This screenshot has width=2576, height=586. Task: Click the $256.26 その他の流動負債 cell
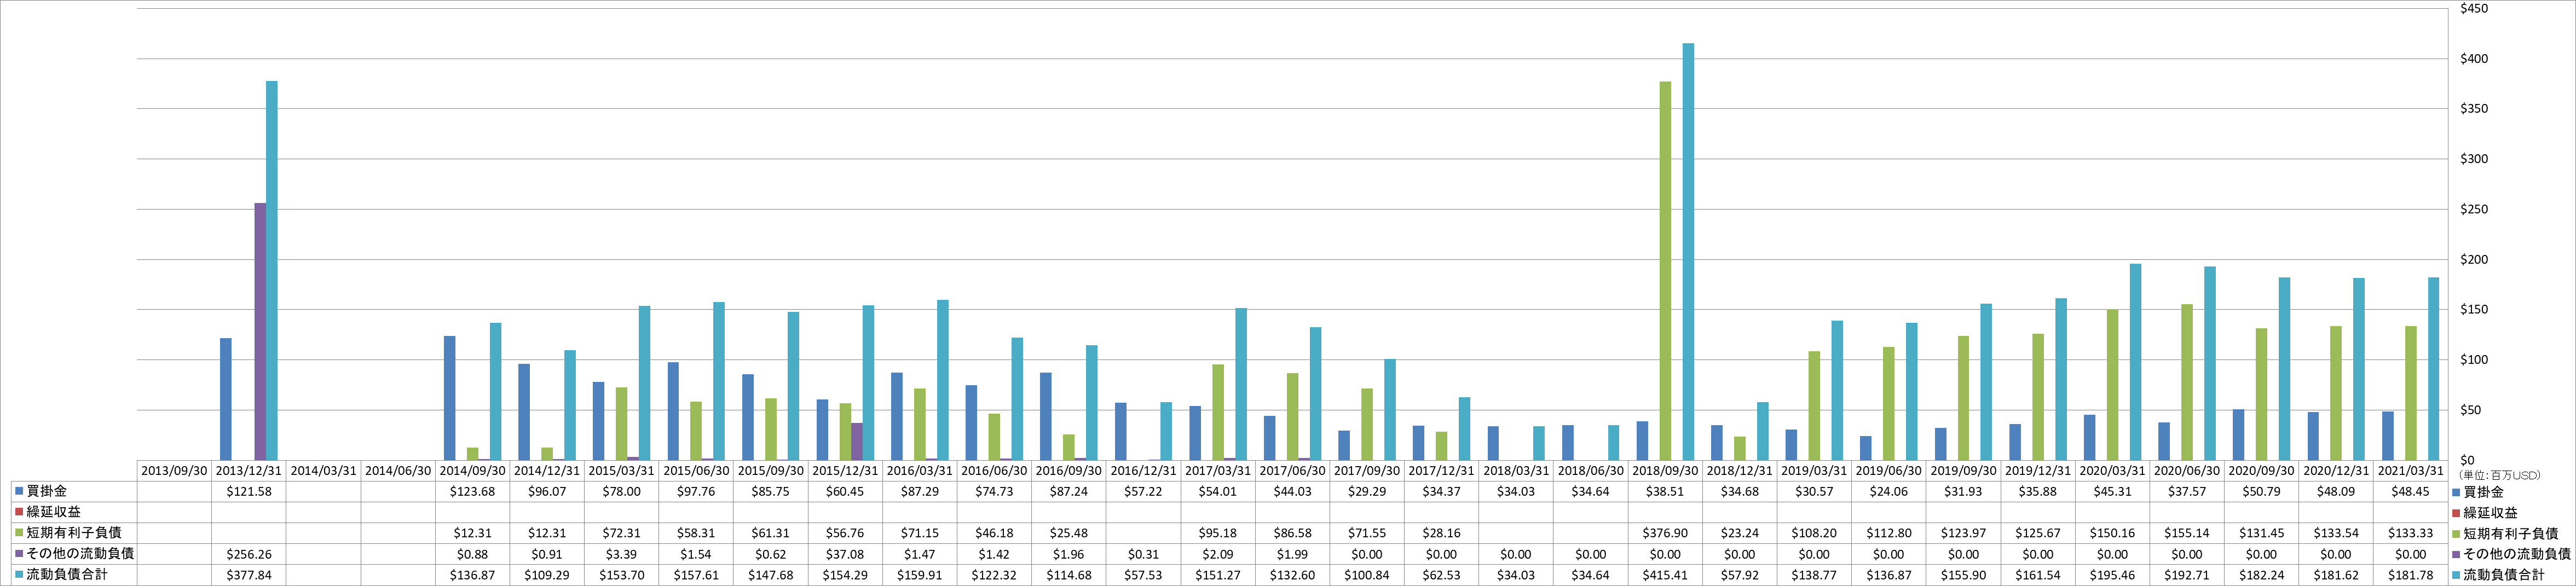[249, 554]
